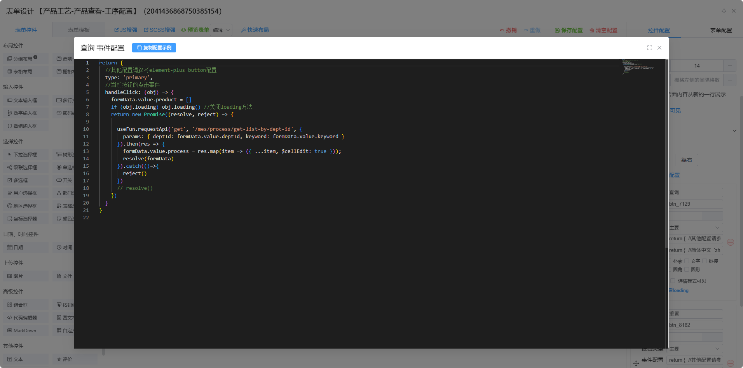Image resolution: width=743 pixels, height=368 pixels.
Task: Check the 文字 style checkbox
Action: 687,261
